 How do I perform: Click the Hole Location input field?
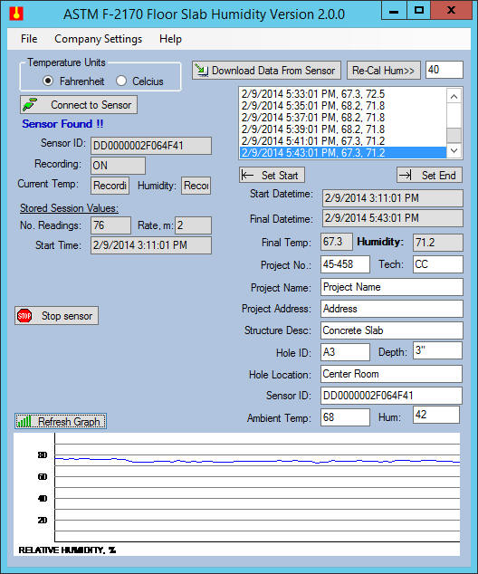click(391, 374)
